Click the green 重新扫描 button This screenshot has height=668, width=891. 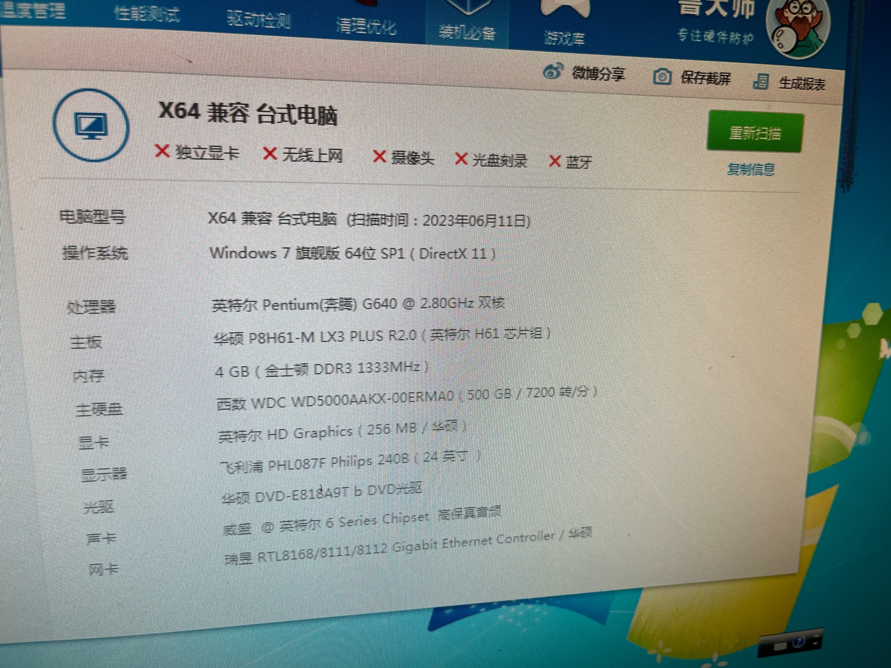(x=755, y=133)
